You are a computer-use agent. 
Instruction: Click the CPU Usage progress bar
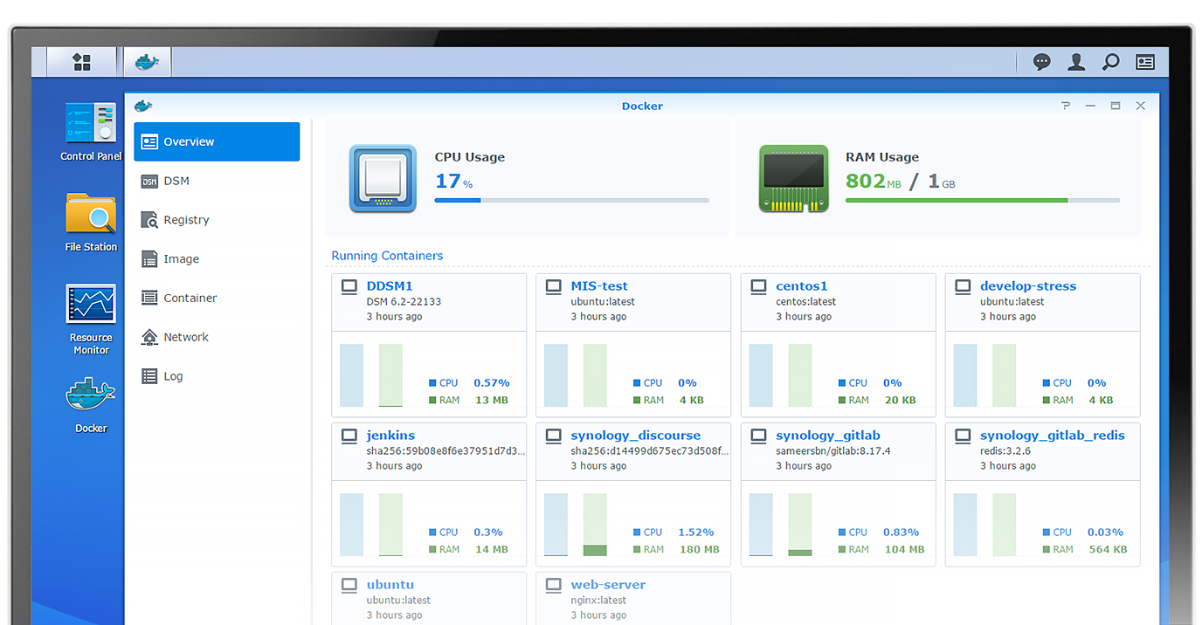click(x=570, y=200)
